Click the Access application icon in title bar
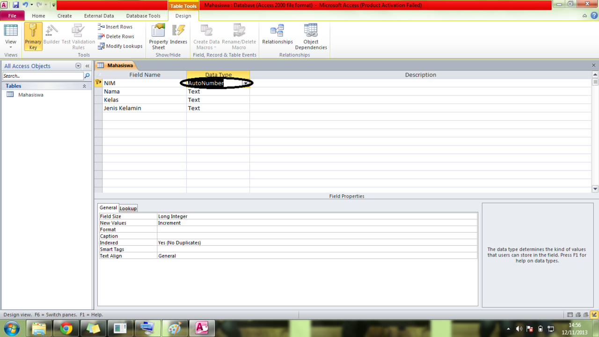This screenshot has height=337, width=599. click(x=4, y=5)
